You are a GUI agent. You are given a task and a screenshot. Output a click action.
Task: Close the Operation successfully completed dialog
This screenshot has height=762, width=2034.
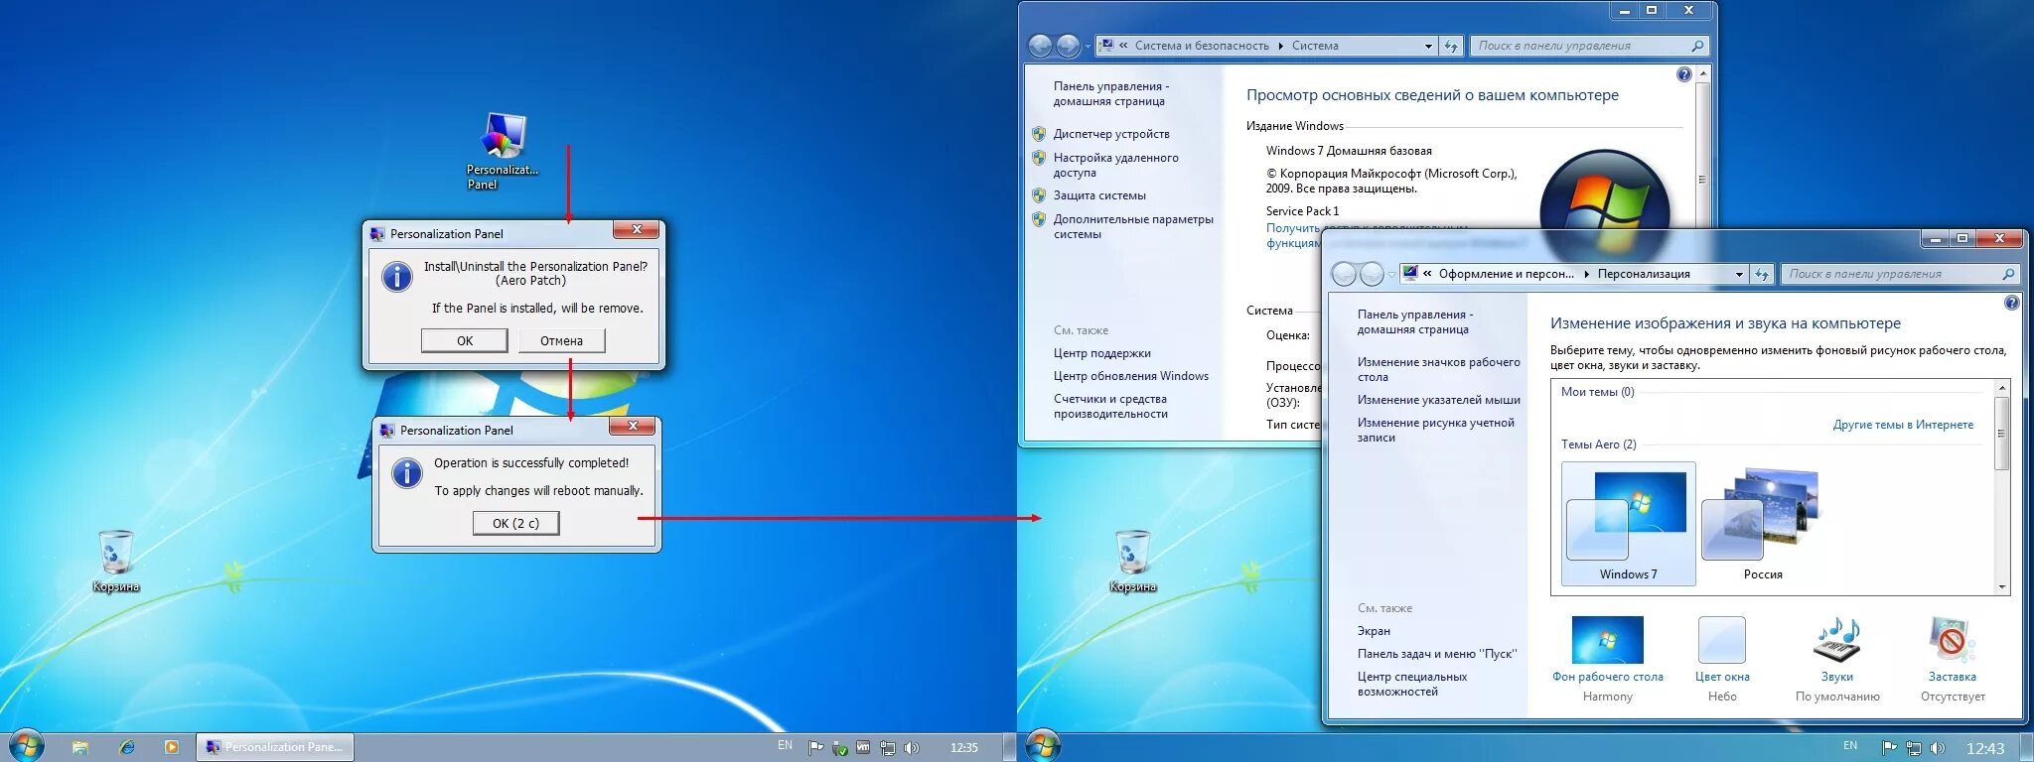(x=633, y=427)
